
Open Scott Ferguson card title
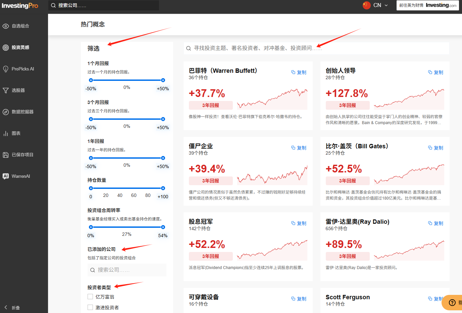click(348, 297)
